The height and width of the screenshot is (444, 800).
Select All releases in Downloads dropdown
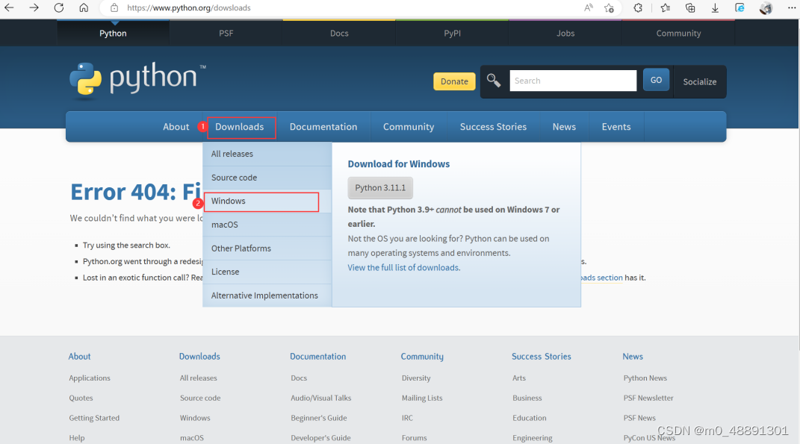pos(267,154)
